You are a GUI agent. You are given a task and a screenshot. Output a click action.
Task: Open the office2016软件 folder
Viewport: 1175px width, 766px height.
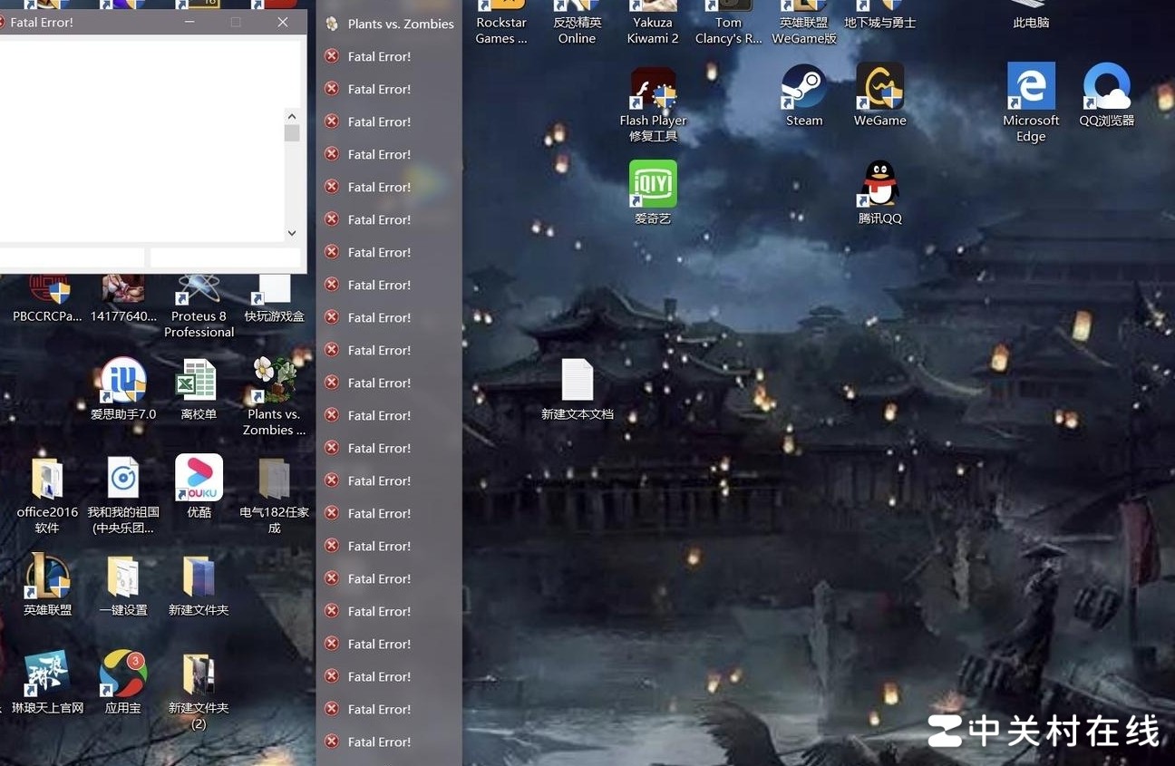click(47, 479)
